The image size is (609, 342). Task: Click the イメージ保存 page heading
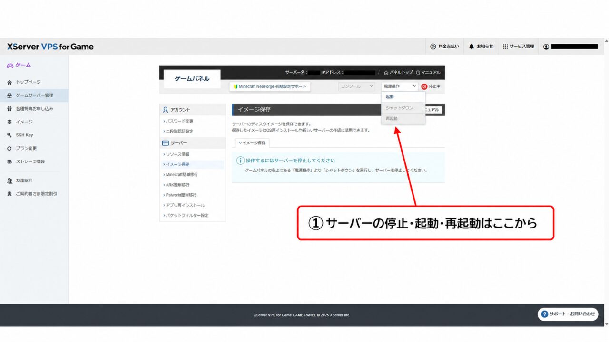[x=254, y=109]
